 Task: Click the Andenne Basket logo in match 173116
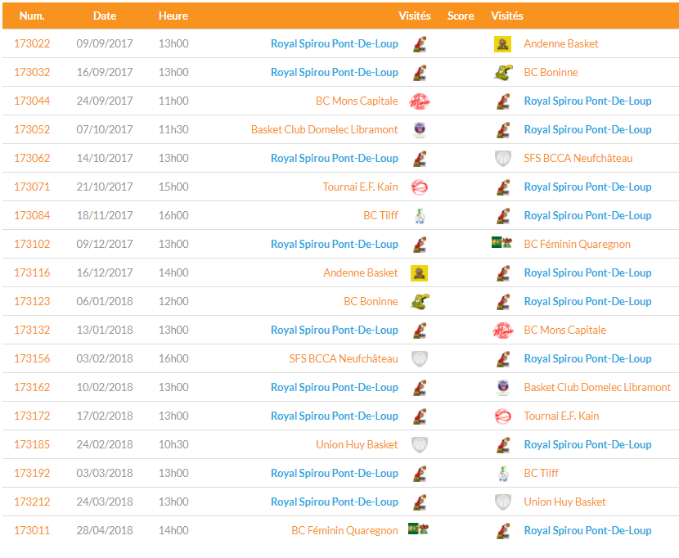[x=419, y=273]
